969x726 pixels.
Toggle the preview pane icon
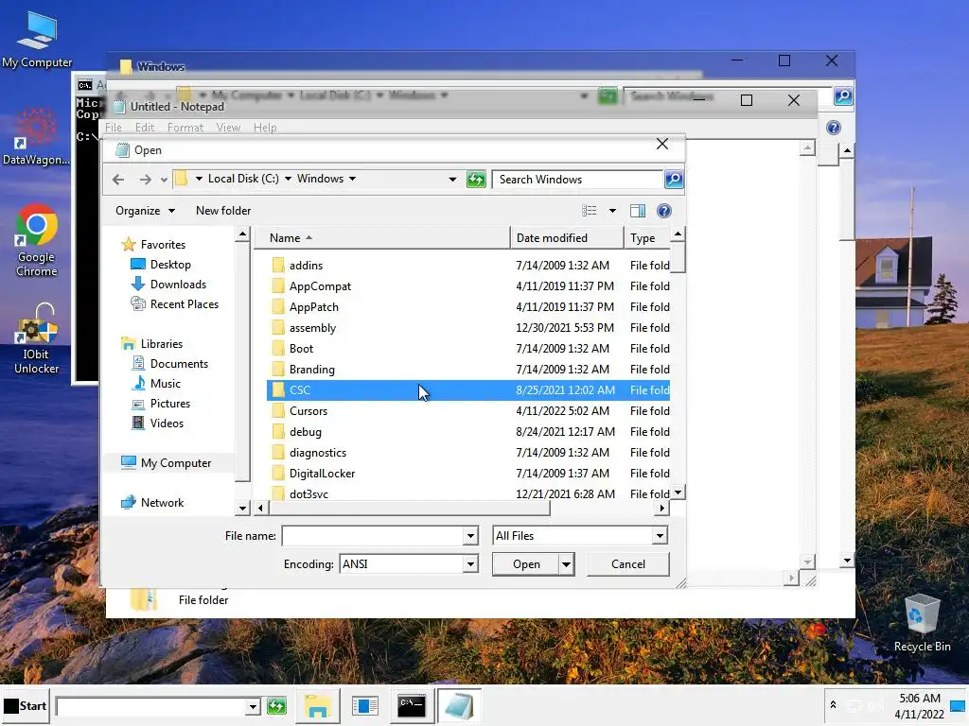[x=637, y=211]
